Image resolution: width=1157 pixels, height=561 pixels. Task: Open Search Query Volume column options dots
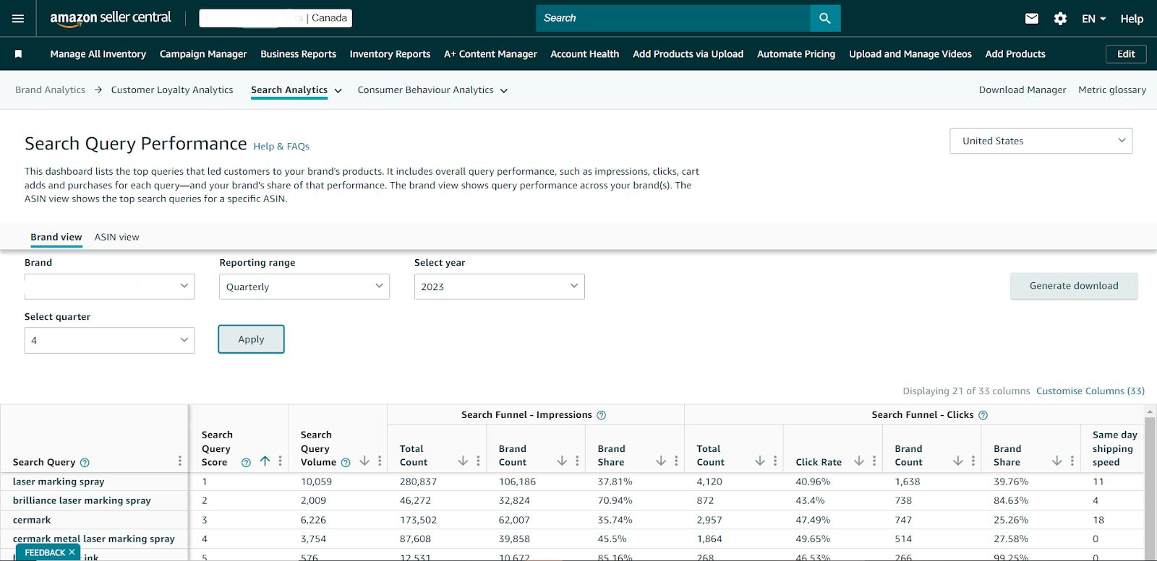[380, 461]
